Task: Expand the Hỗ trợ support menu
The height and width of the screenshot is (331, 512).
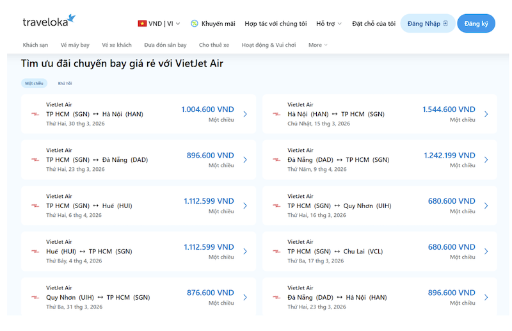Action: pyautogui.click(x=330, y=24)
